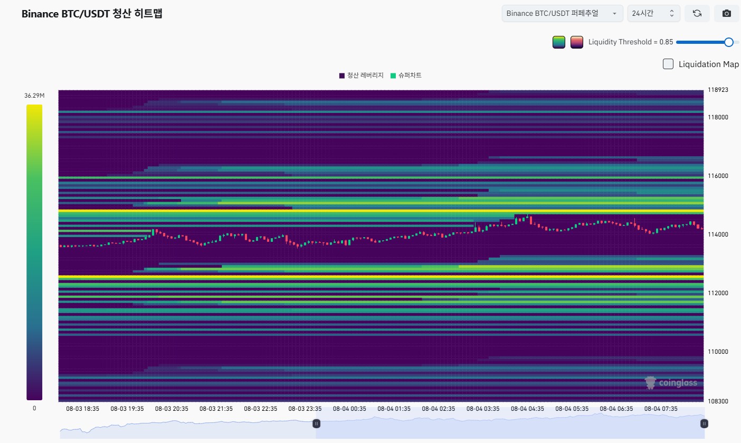This screenshot has height=443, width=741.
Task: Toggle the 청산 레버리지 legend series
Action: tap(362, 76)
